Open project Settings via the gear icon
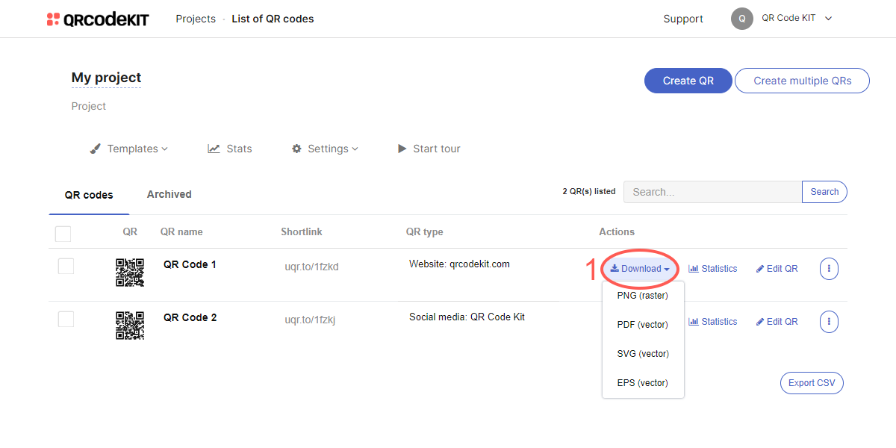The width and height of the screenshot is (896, 448). point(297,148)
